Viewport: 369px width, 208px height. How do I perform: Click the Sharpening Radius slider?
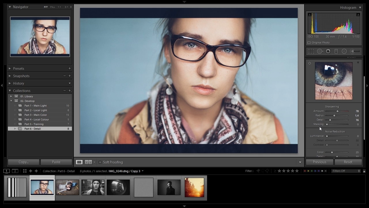click(337, 116)
